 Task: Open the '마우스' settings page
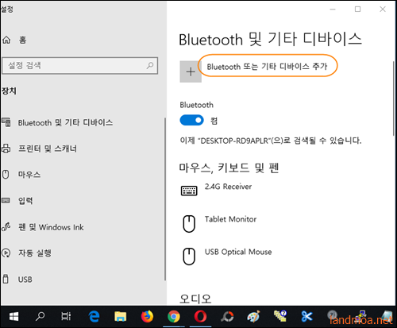pos(29,175)
